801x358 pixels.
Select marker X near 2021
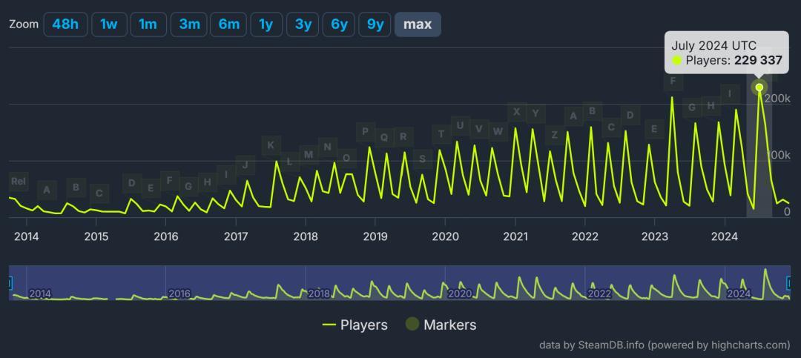[x=516, y=112]
